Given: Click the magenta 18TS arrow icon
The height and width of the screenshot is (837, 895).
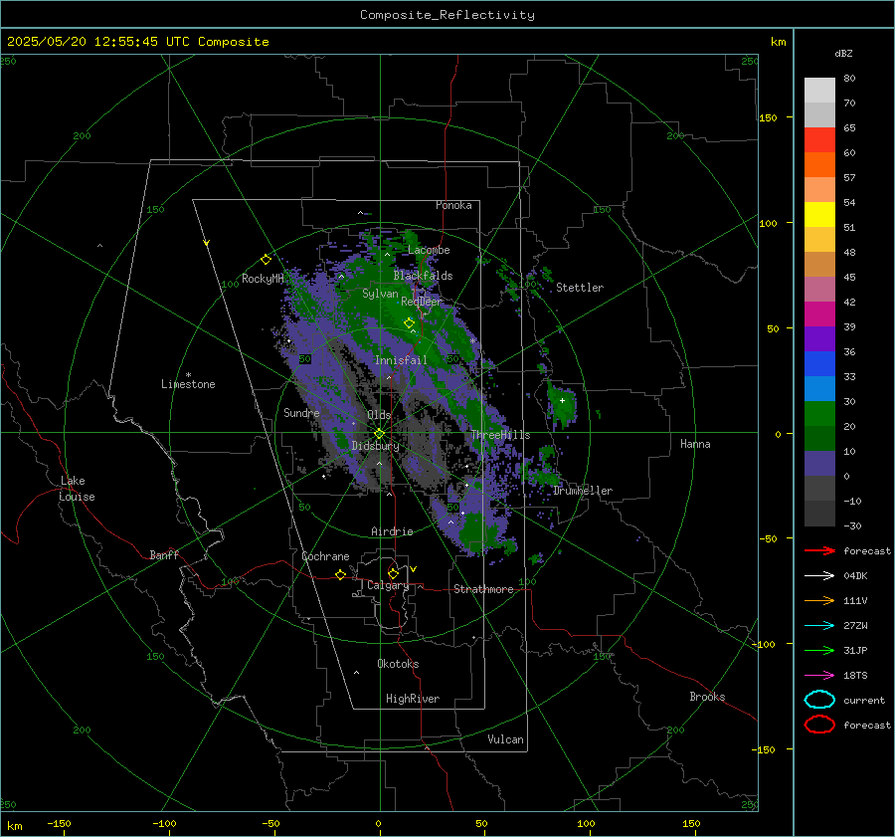Looking at the screenshot, I should point(819,675).
